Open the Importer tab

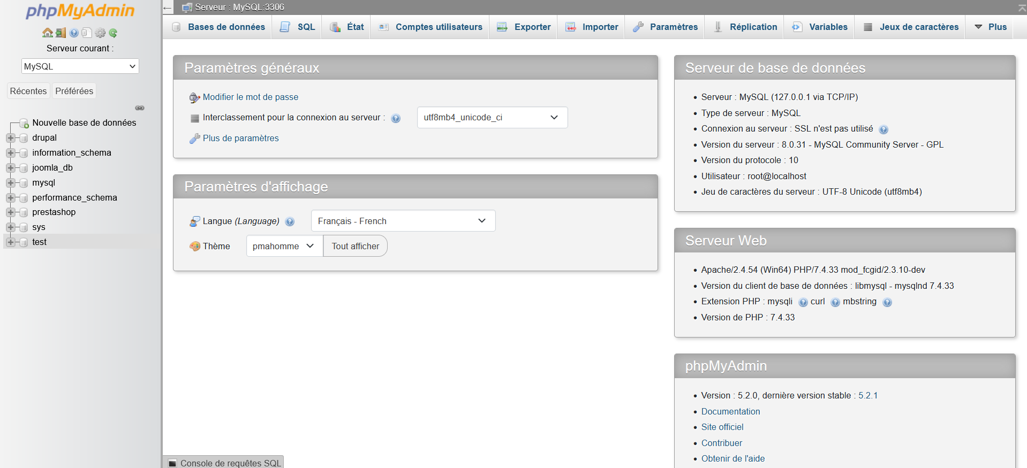(x=591, y=27)
